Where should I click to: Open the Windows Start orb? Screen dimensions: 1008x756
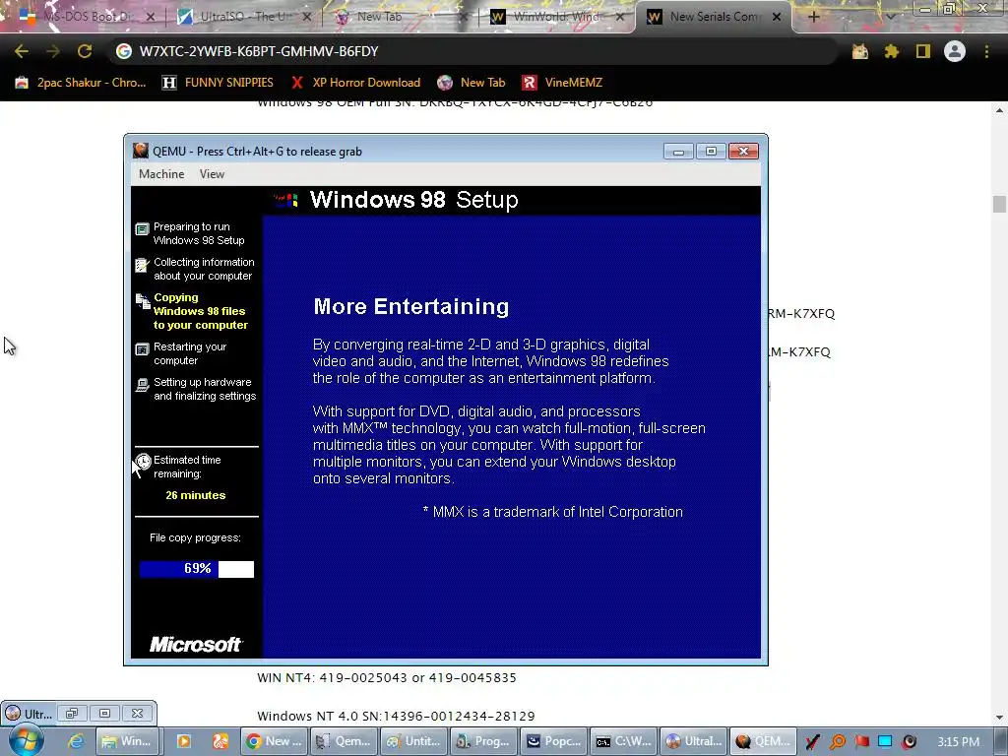27,740
